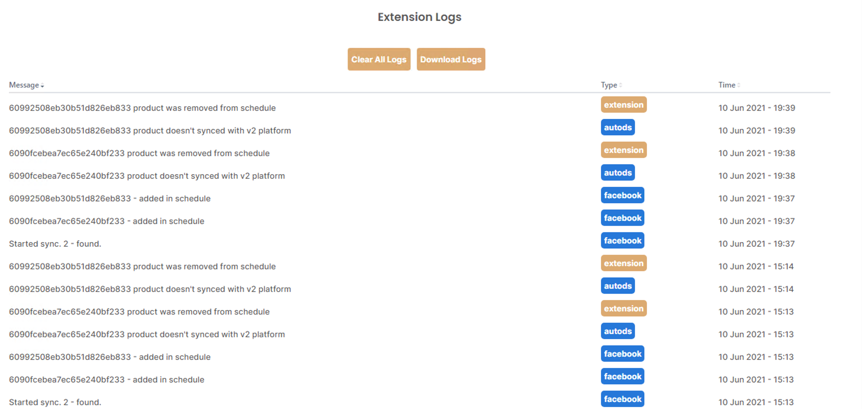Select 6090fceb added in schedule message at 15:13
This screenshot has width=862, height=409.
click(x=106, y=379)
